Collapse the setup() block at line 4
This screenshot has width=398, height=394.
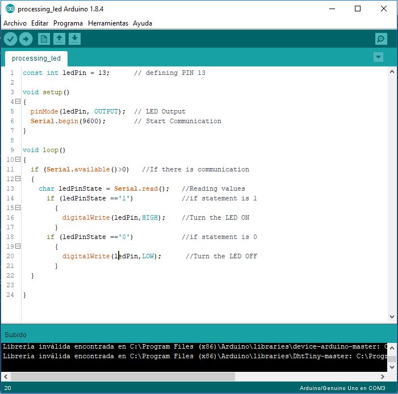tap(18, 102)
